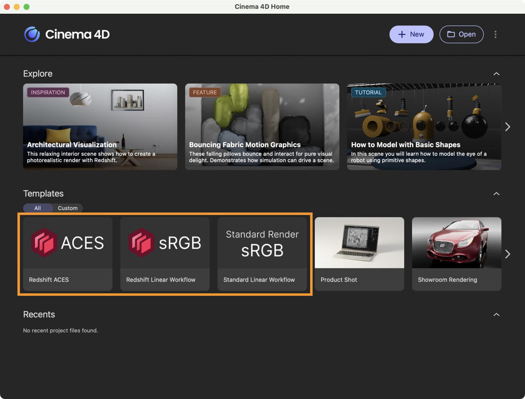Choose the Redshift ACES template
Viewport: 525px width, 399px height.
pyautogui.click(x=68, y=254)
